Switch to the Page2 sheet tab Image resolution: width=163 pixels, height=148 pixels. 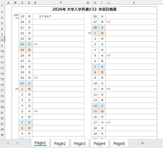60,143
